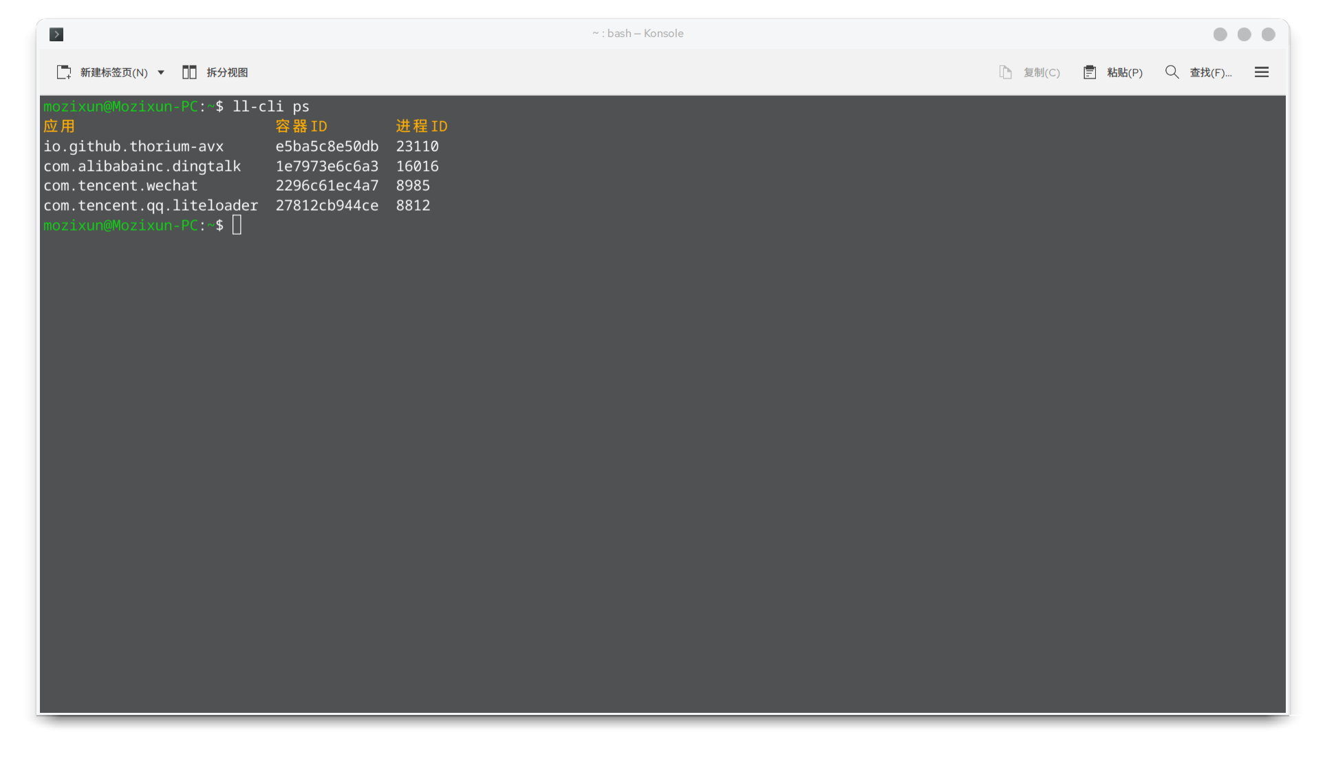Click the "~ : bash — Konsole" window title
The image size is (1325, 772).
[638, 34]
